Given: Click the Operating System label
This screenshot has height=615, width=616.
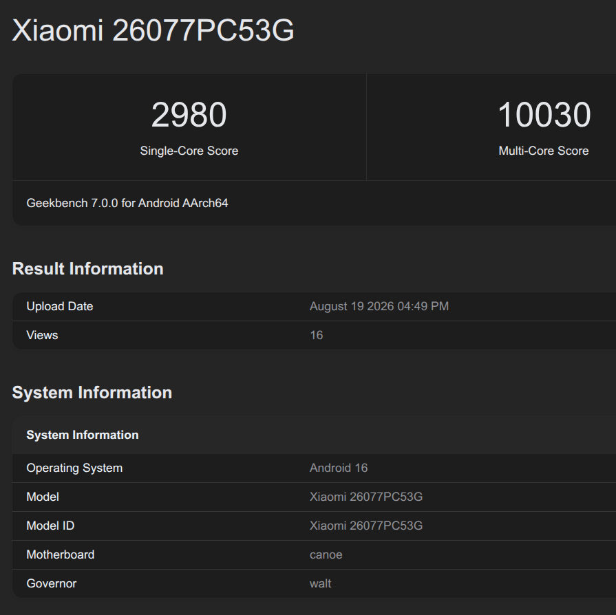Looking at the screenshot, I should [74, 468].
